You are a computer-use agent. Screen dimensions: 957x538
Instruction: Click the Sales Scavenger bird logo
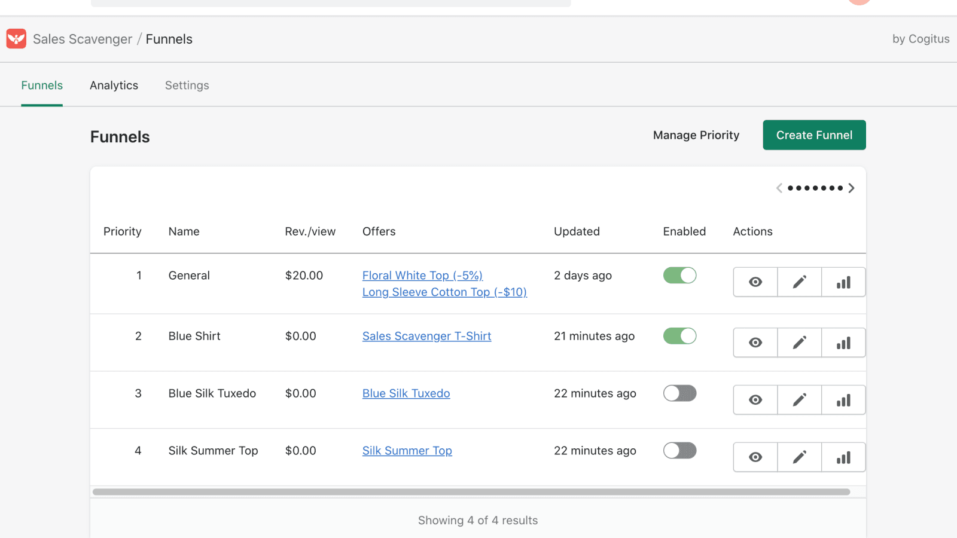point(16,38)
